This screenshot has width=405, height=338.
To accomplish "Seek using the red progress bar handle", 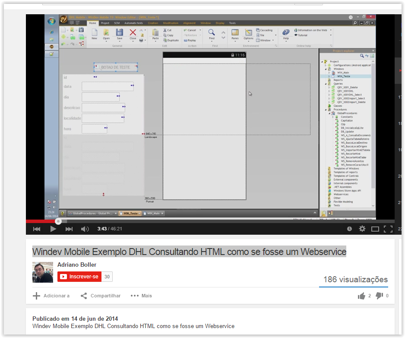I will [58, 221].
